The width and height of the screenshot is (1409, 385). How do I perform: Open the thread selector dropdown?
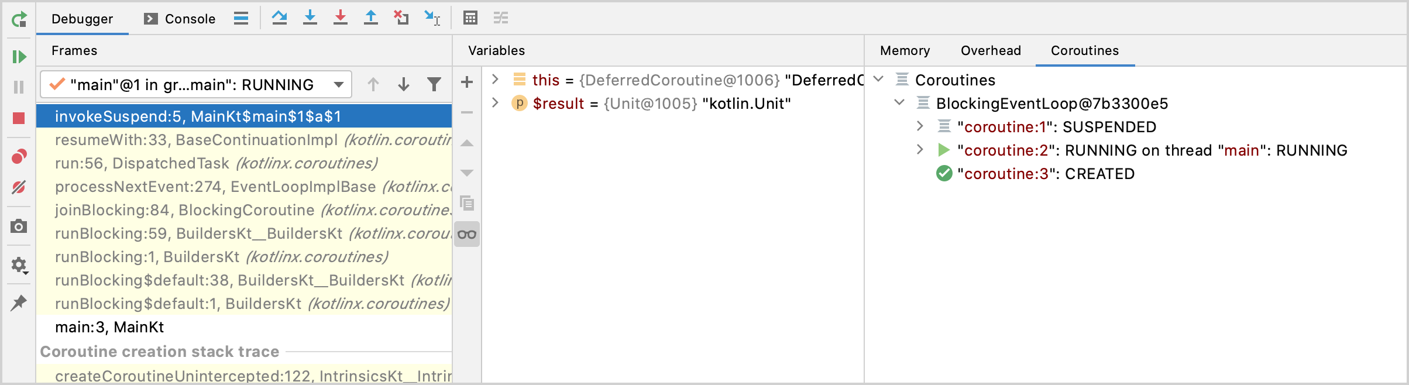[338, 85]
